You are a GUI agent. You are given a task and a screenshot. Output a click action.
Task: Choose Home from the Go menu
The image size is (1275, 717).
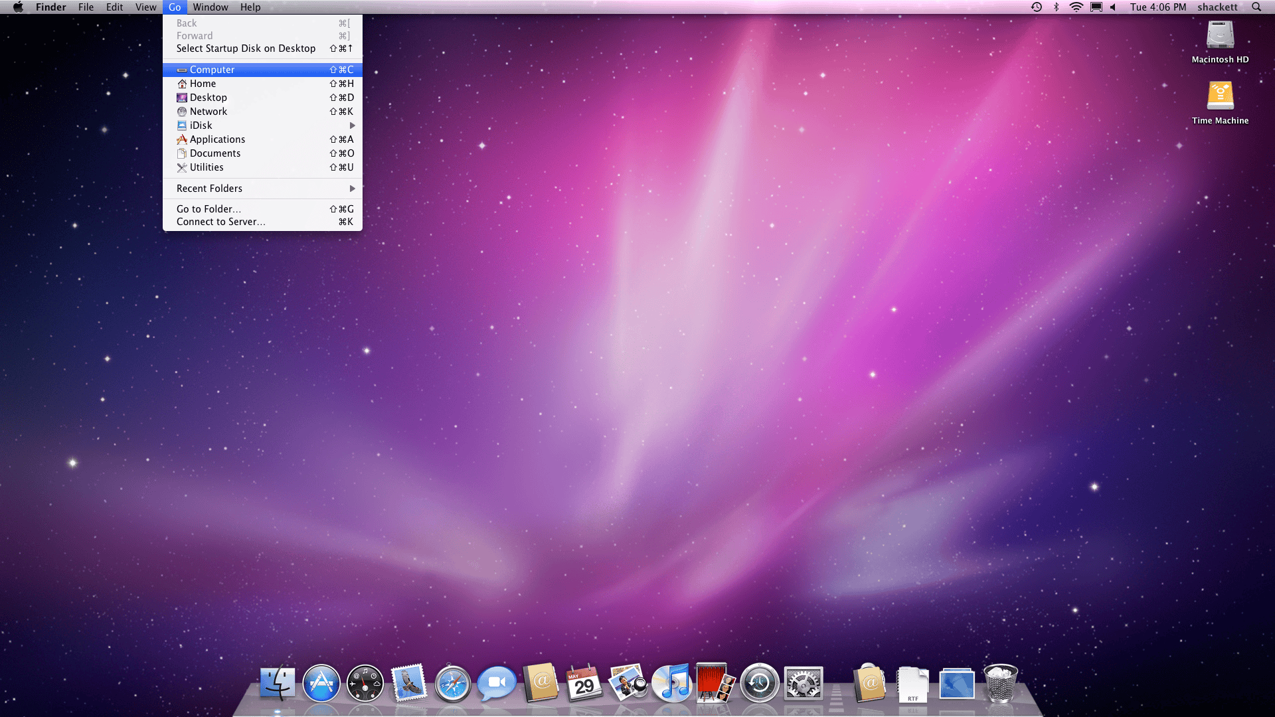coord(262,84)
